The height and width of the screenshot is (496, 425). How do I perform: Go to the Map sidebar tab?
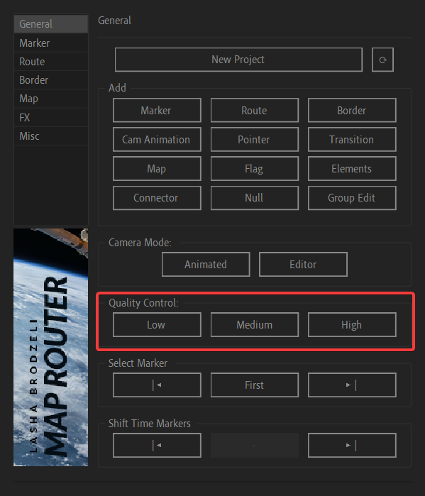coord(51,99)
